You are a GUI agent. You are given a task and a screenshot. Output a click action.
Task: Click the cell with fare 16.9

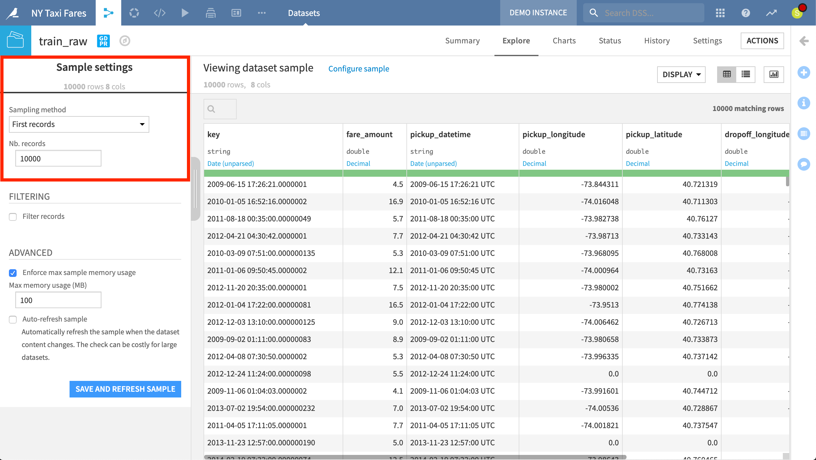pyautogui.click(x=375, y=202)
